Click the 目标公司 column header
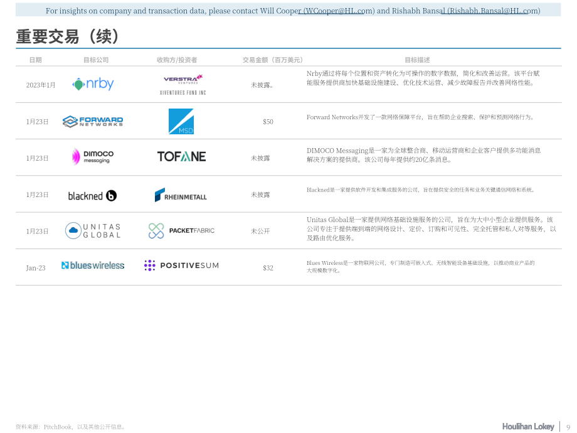This screenshot has width=577, height=433. point(96,60)
